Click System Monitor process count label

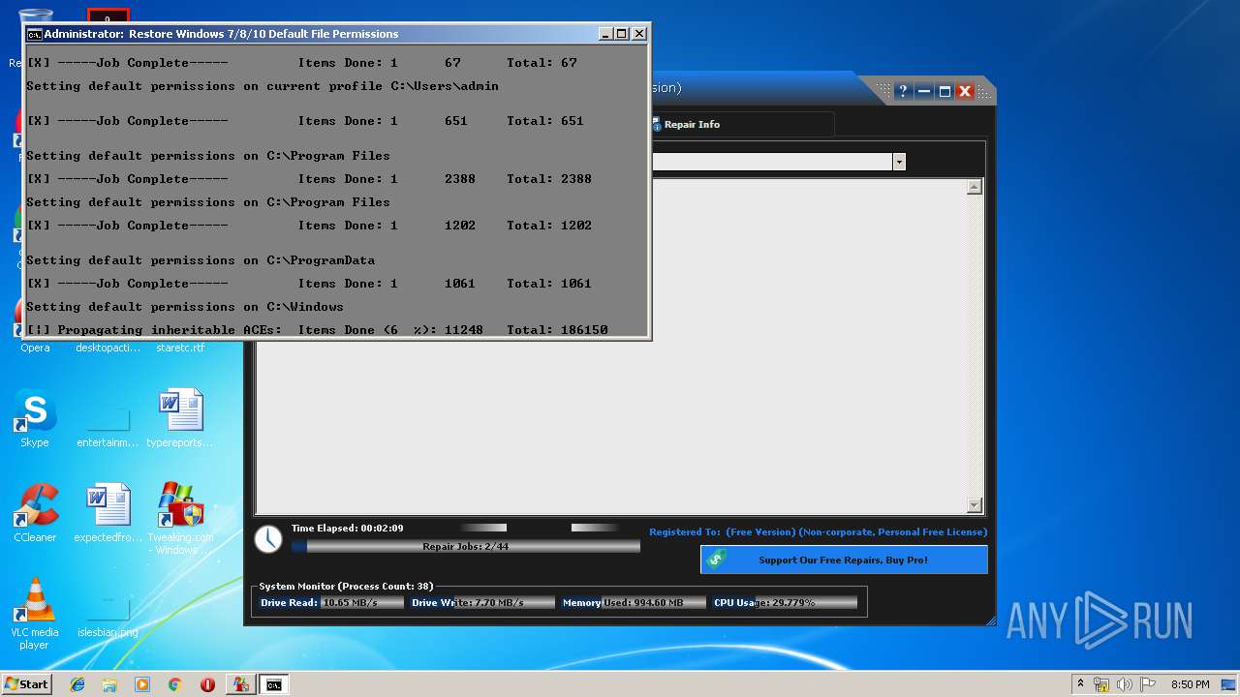click(346, 586)
